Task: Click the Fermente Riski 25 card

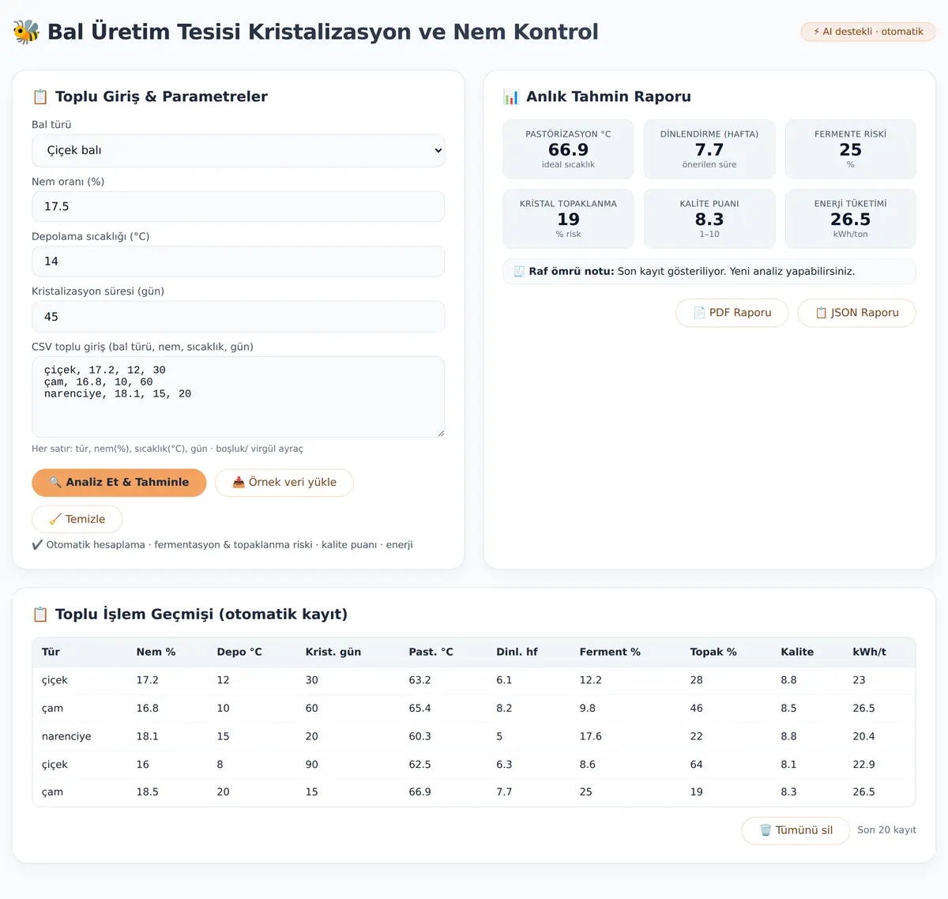Action: coord(851,149)
